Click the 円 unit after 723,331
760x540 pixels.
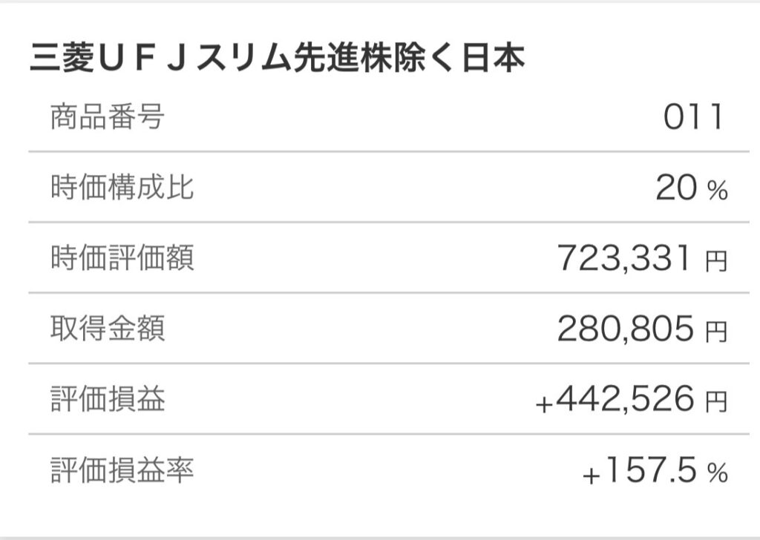[716, 262]
